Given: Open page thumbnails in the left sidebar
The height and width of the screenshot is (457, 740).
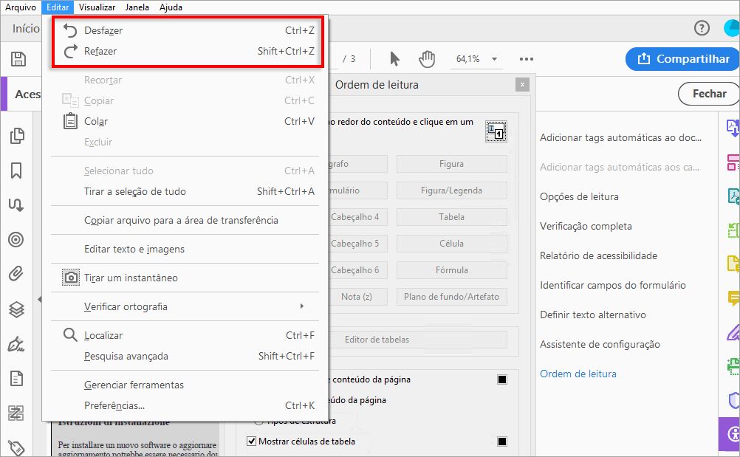Looking at the screenshot, I should (16, 137).
